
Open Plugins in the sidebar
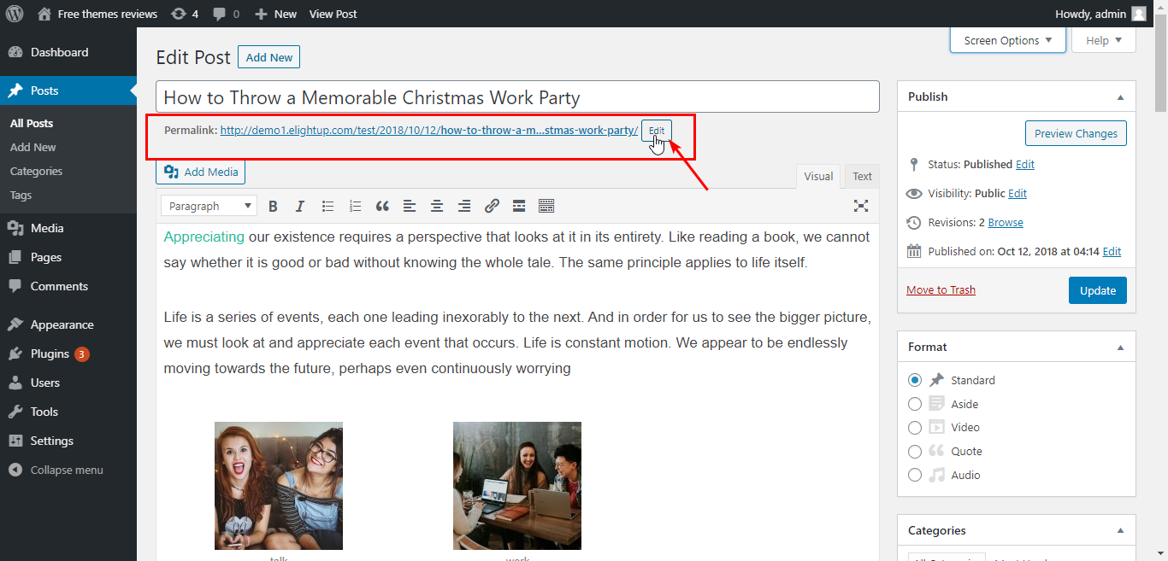68,354
